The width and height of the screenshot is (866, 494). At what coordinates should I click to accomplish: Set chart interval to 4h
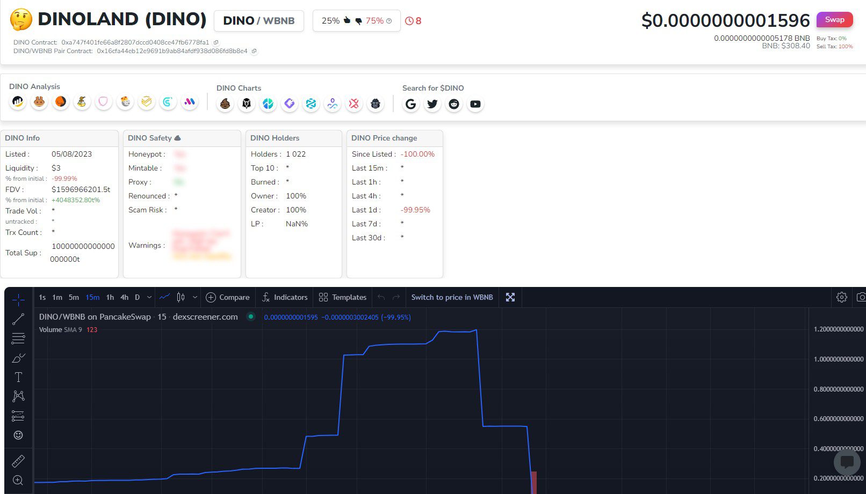[124, 297]
